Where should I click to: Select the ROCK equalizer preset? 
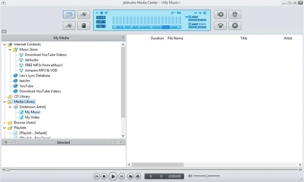pyautogui.click(x=119, y=27)
